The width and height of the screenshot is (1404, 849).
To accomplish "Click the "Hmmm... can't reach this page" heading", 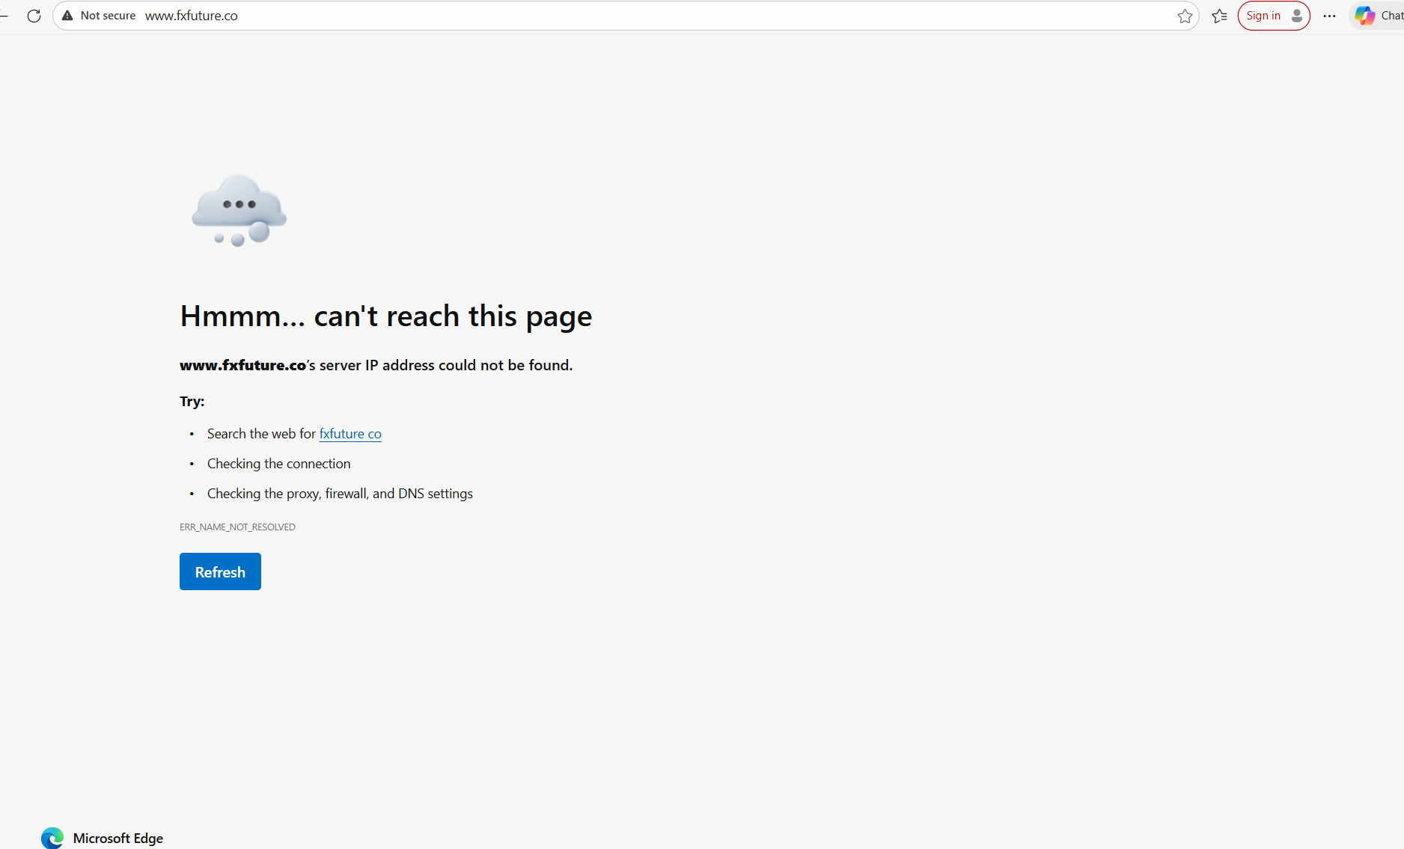I will pos(385,316).
